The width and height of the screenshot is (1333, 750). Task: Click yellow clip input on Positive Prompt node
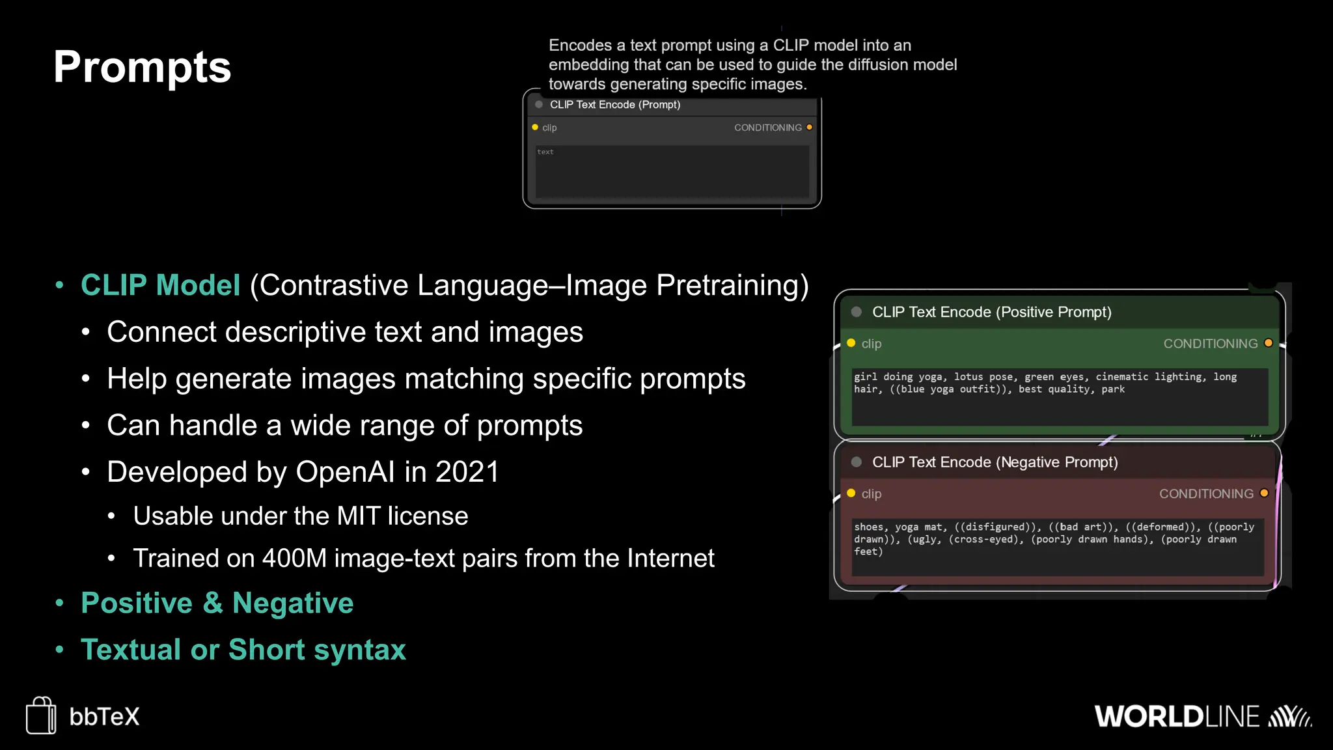click(x=851, y=343)
